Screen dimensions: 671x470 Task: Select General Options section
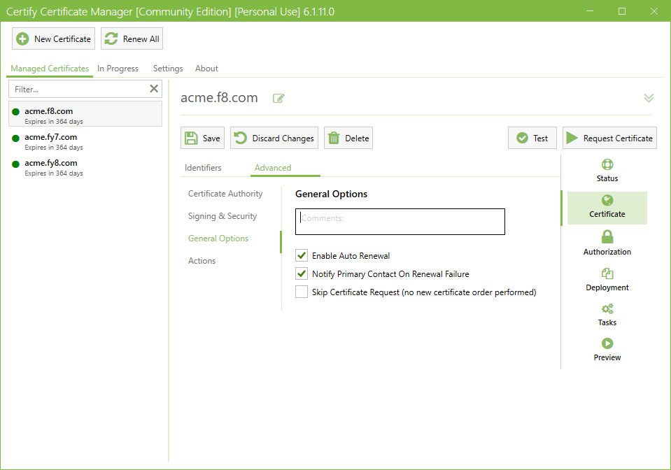click(218, 238)
